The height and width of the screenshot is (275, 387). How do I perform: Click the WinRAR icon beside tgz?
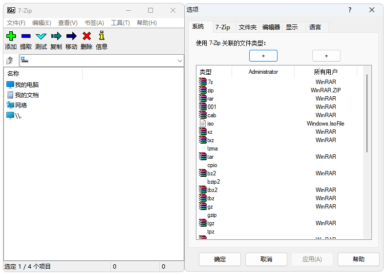tap(203, 223)
